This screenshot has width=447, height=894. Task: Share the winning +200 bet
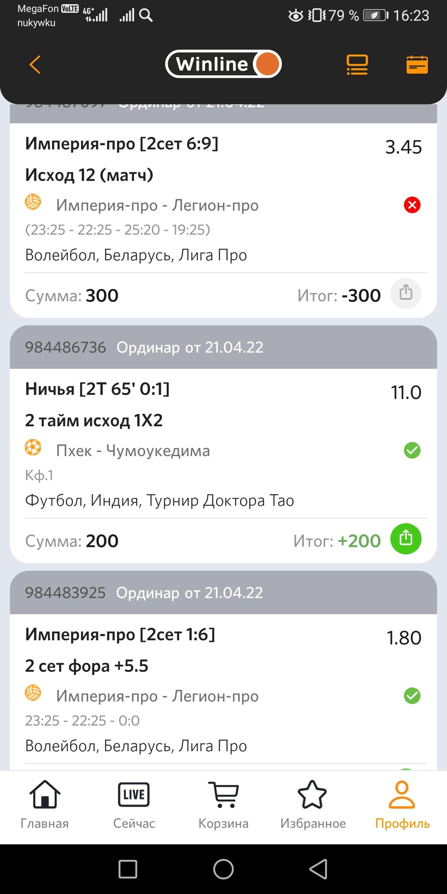click(x=406, y=539)
